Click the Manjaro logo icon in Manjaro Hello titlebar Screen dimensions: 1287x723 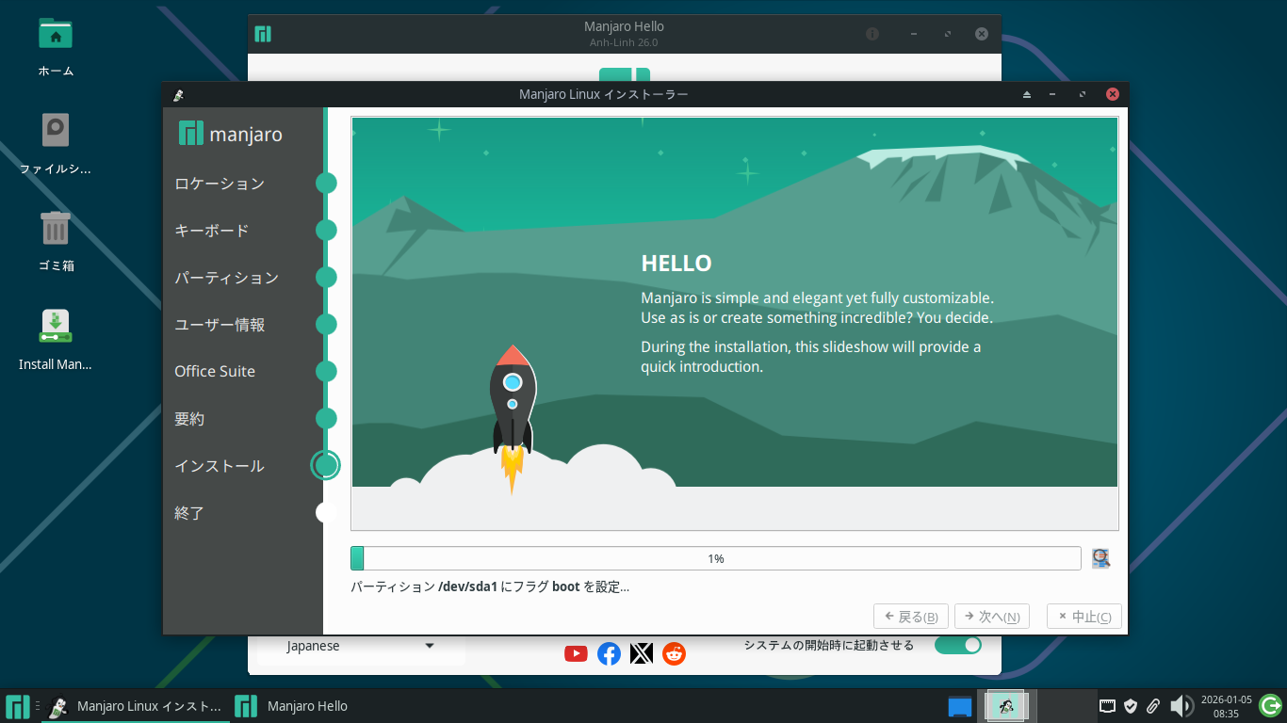tap(263, 34)
